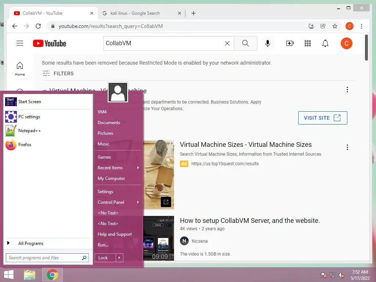376x282 pixels.
Task: Start voice search with the microphone
Action: click(x=268, y=43)
